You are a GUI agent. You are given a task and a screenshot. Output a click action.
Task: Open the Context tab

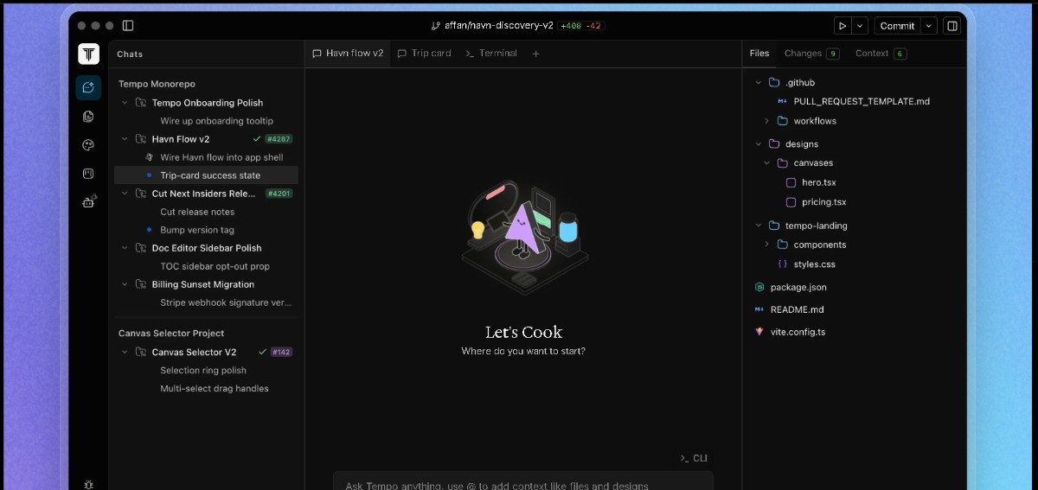(881, 54)
